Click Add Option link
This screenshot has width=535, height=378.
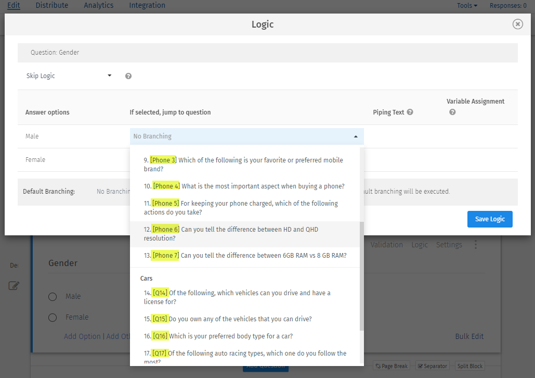click(82, 336)
